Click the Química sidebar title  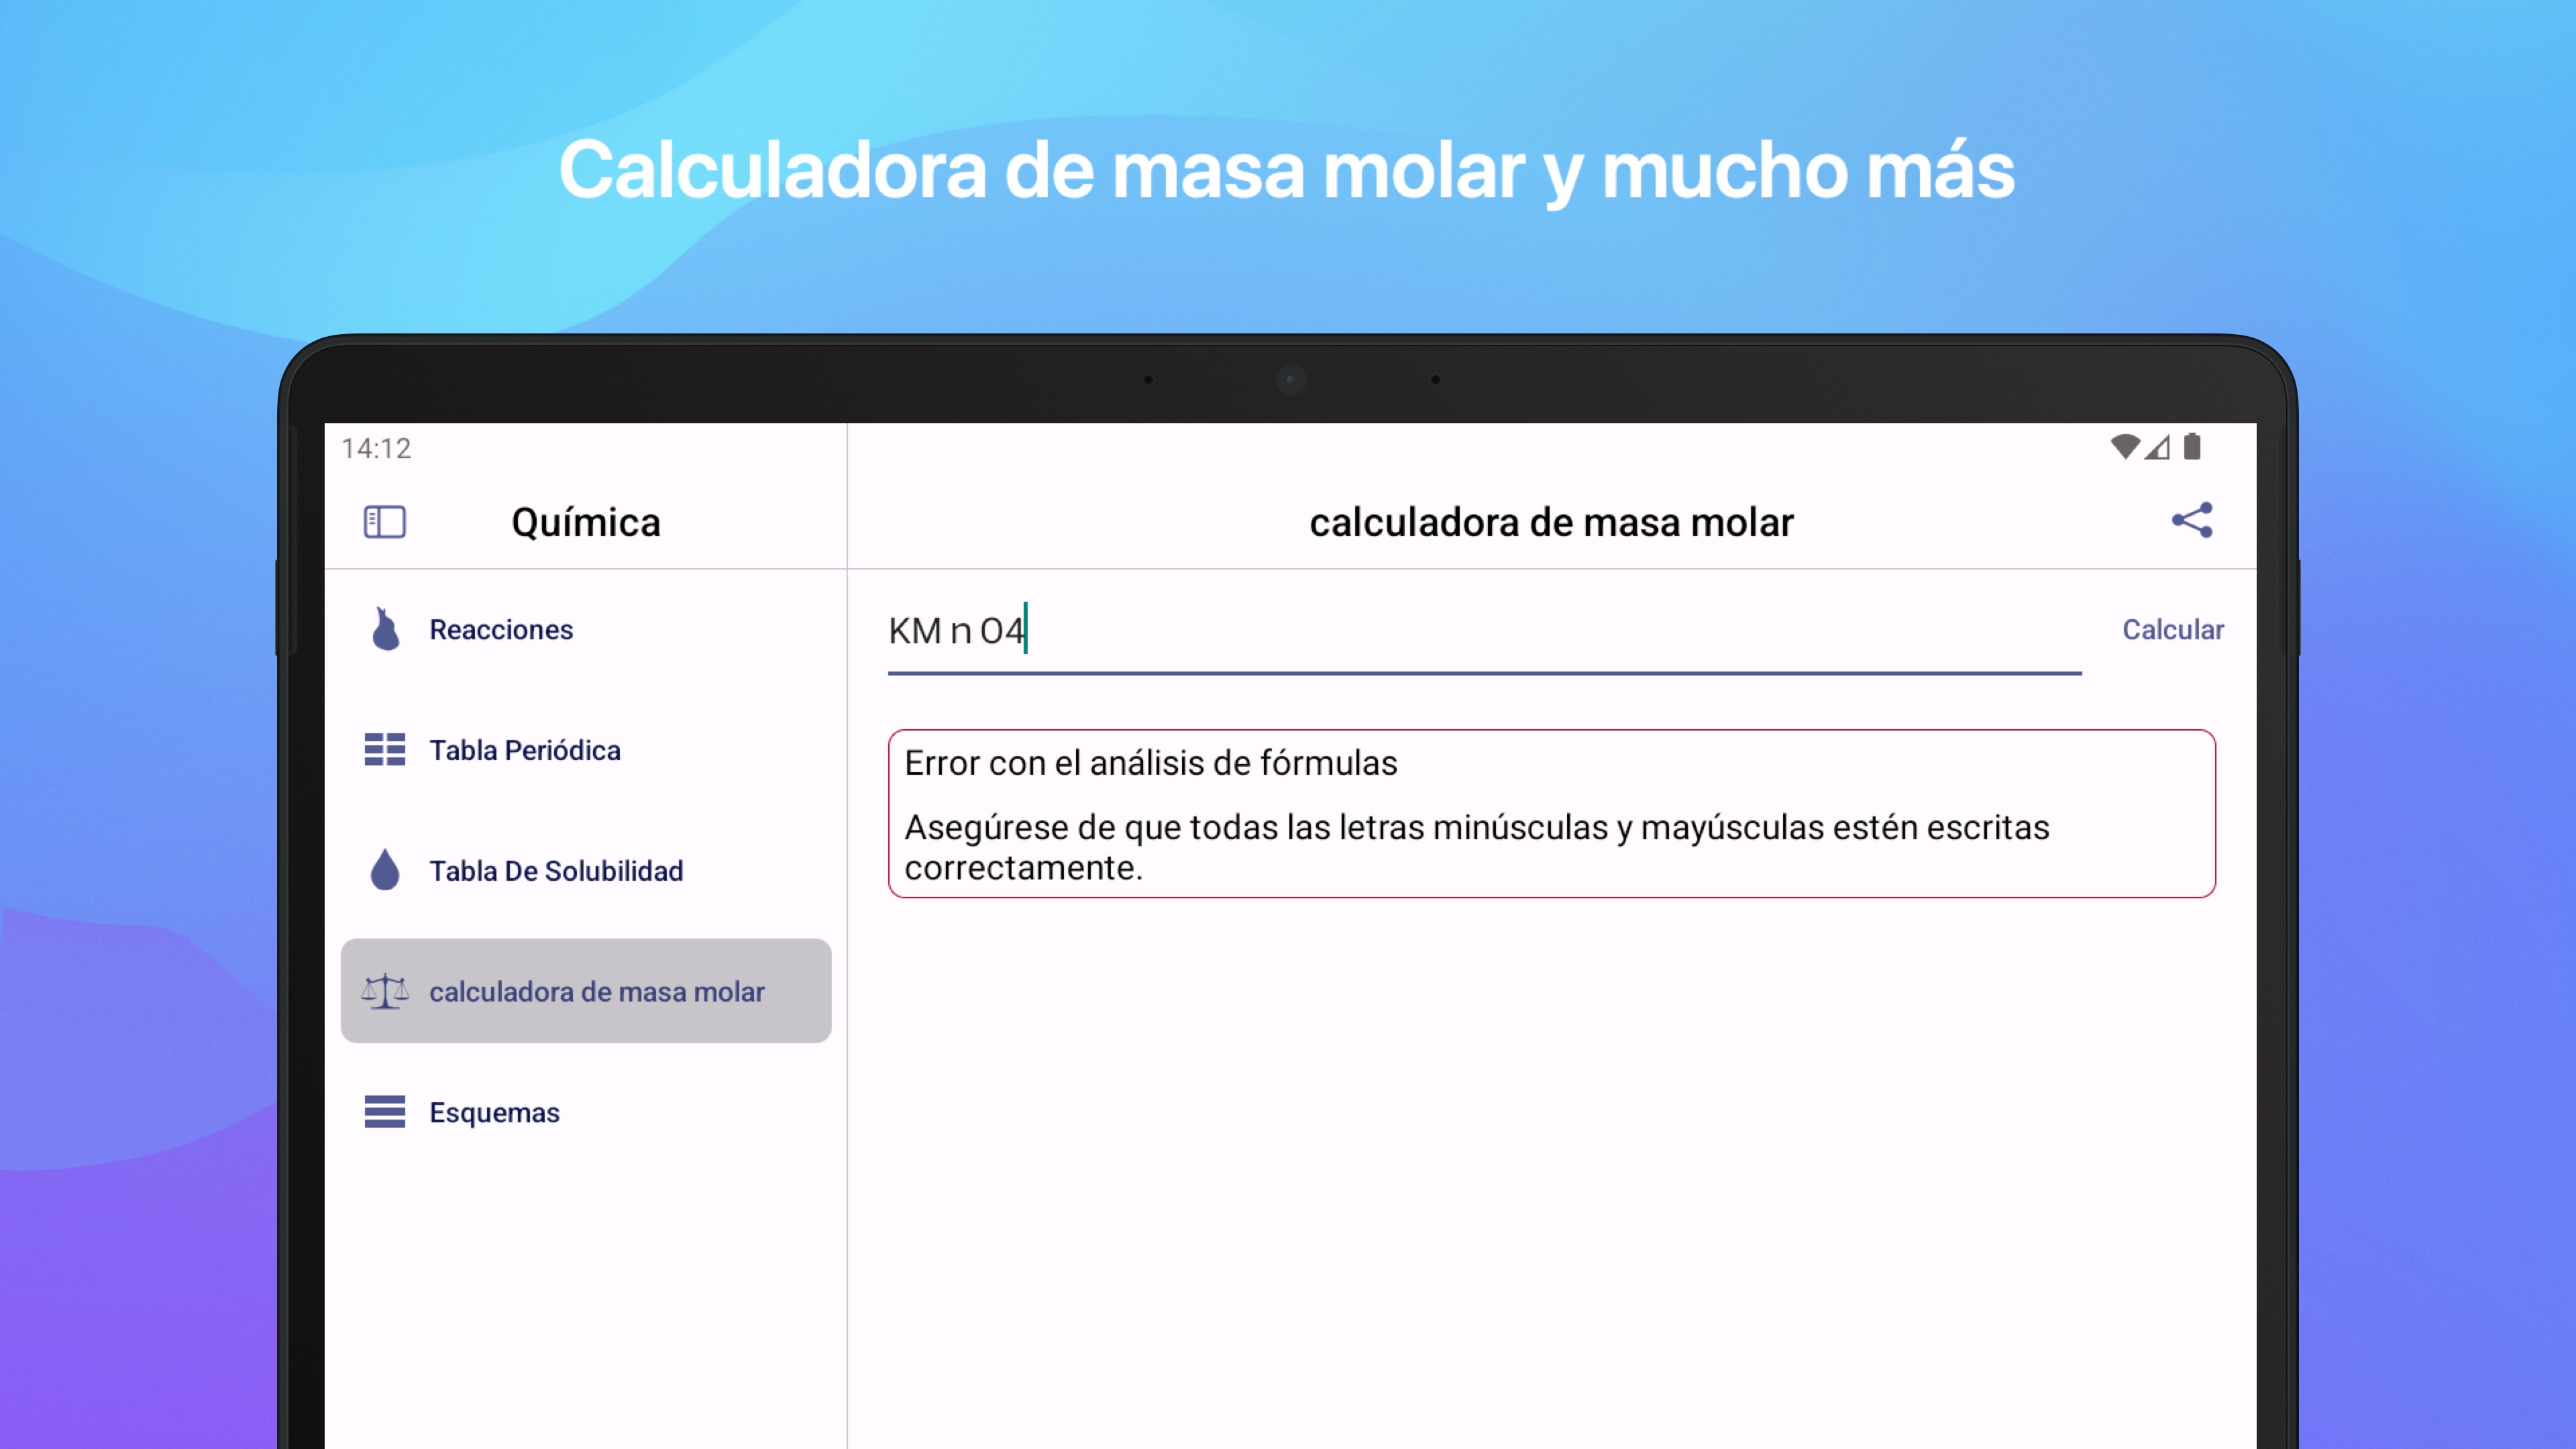(x=586, y=522)
